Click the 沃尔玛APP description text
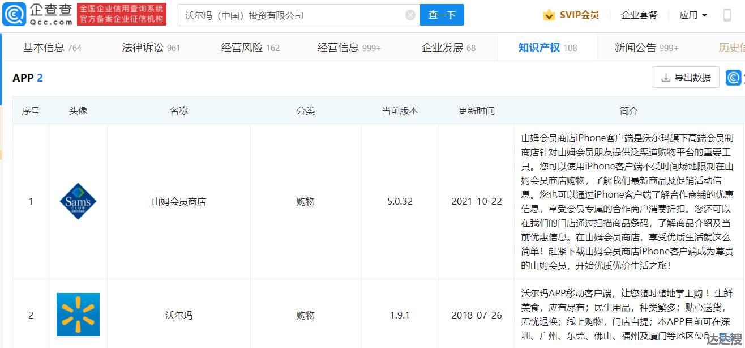Screen dimensions: 745x348 (628, 315)
